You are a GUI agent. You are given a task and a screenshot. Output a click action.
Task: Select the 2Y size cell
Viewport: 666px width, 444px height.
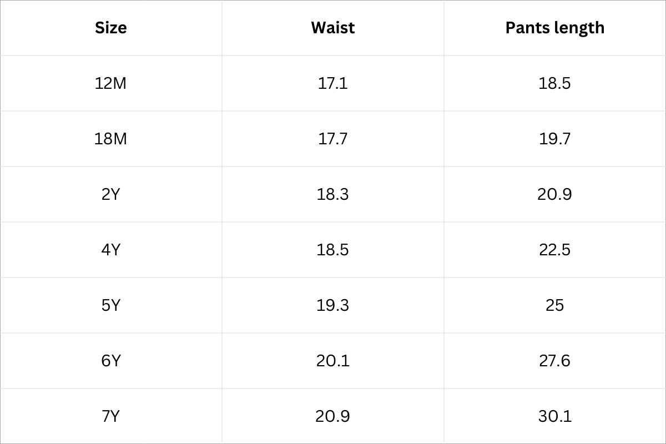[111, 194]
